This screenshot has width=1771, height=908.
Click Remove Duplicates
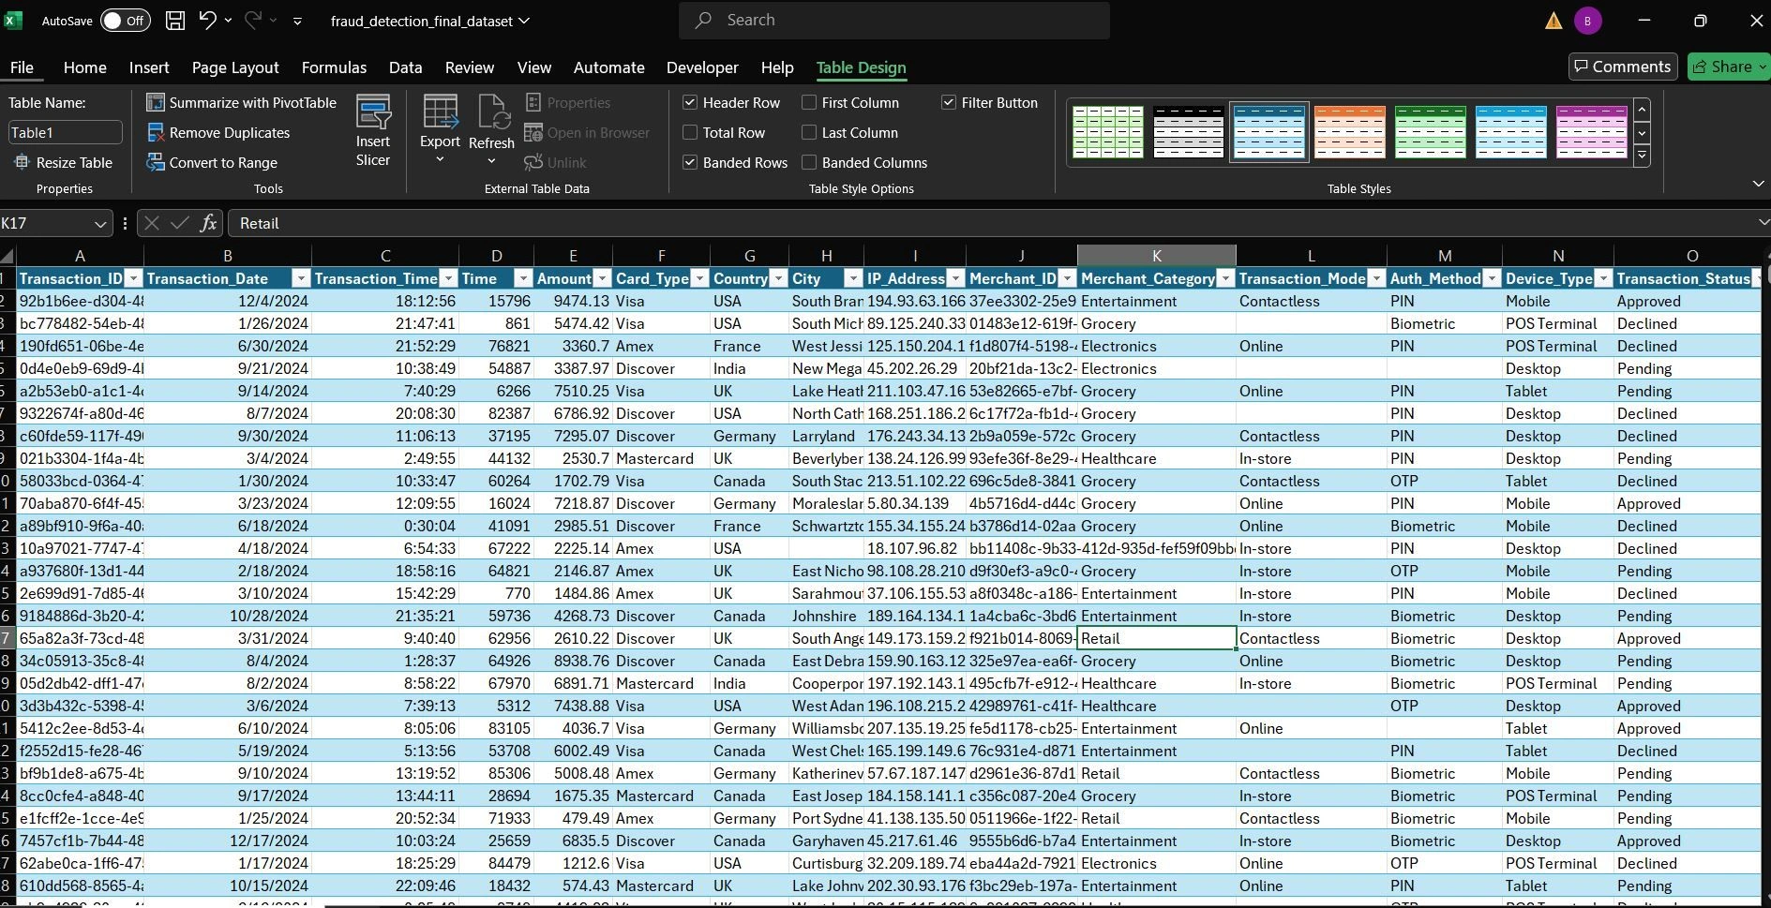tap(218, 132)
